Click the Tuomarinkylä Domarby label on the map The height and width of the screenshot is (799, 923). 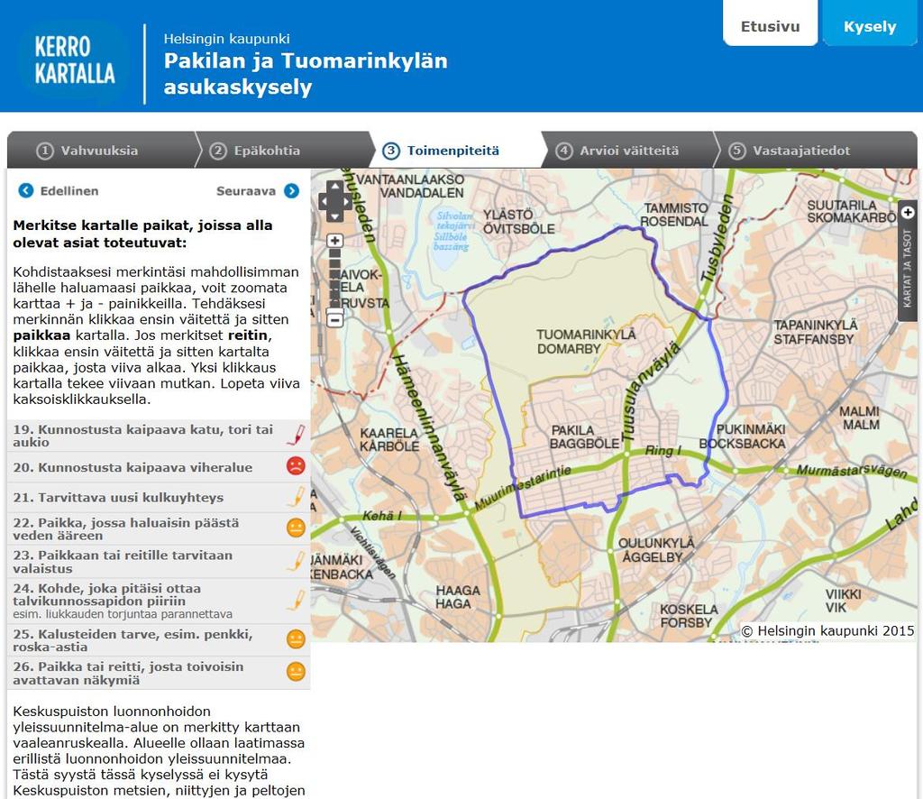pos(586,342)
